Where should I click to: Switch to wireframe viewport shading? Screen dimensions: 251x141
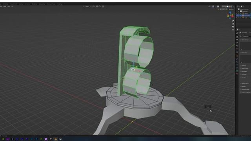click(x=225, y=7)
